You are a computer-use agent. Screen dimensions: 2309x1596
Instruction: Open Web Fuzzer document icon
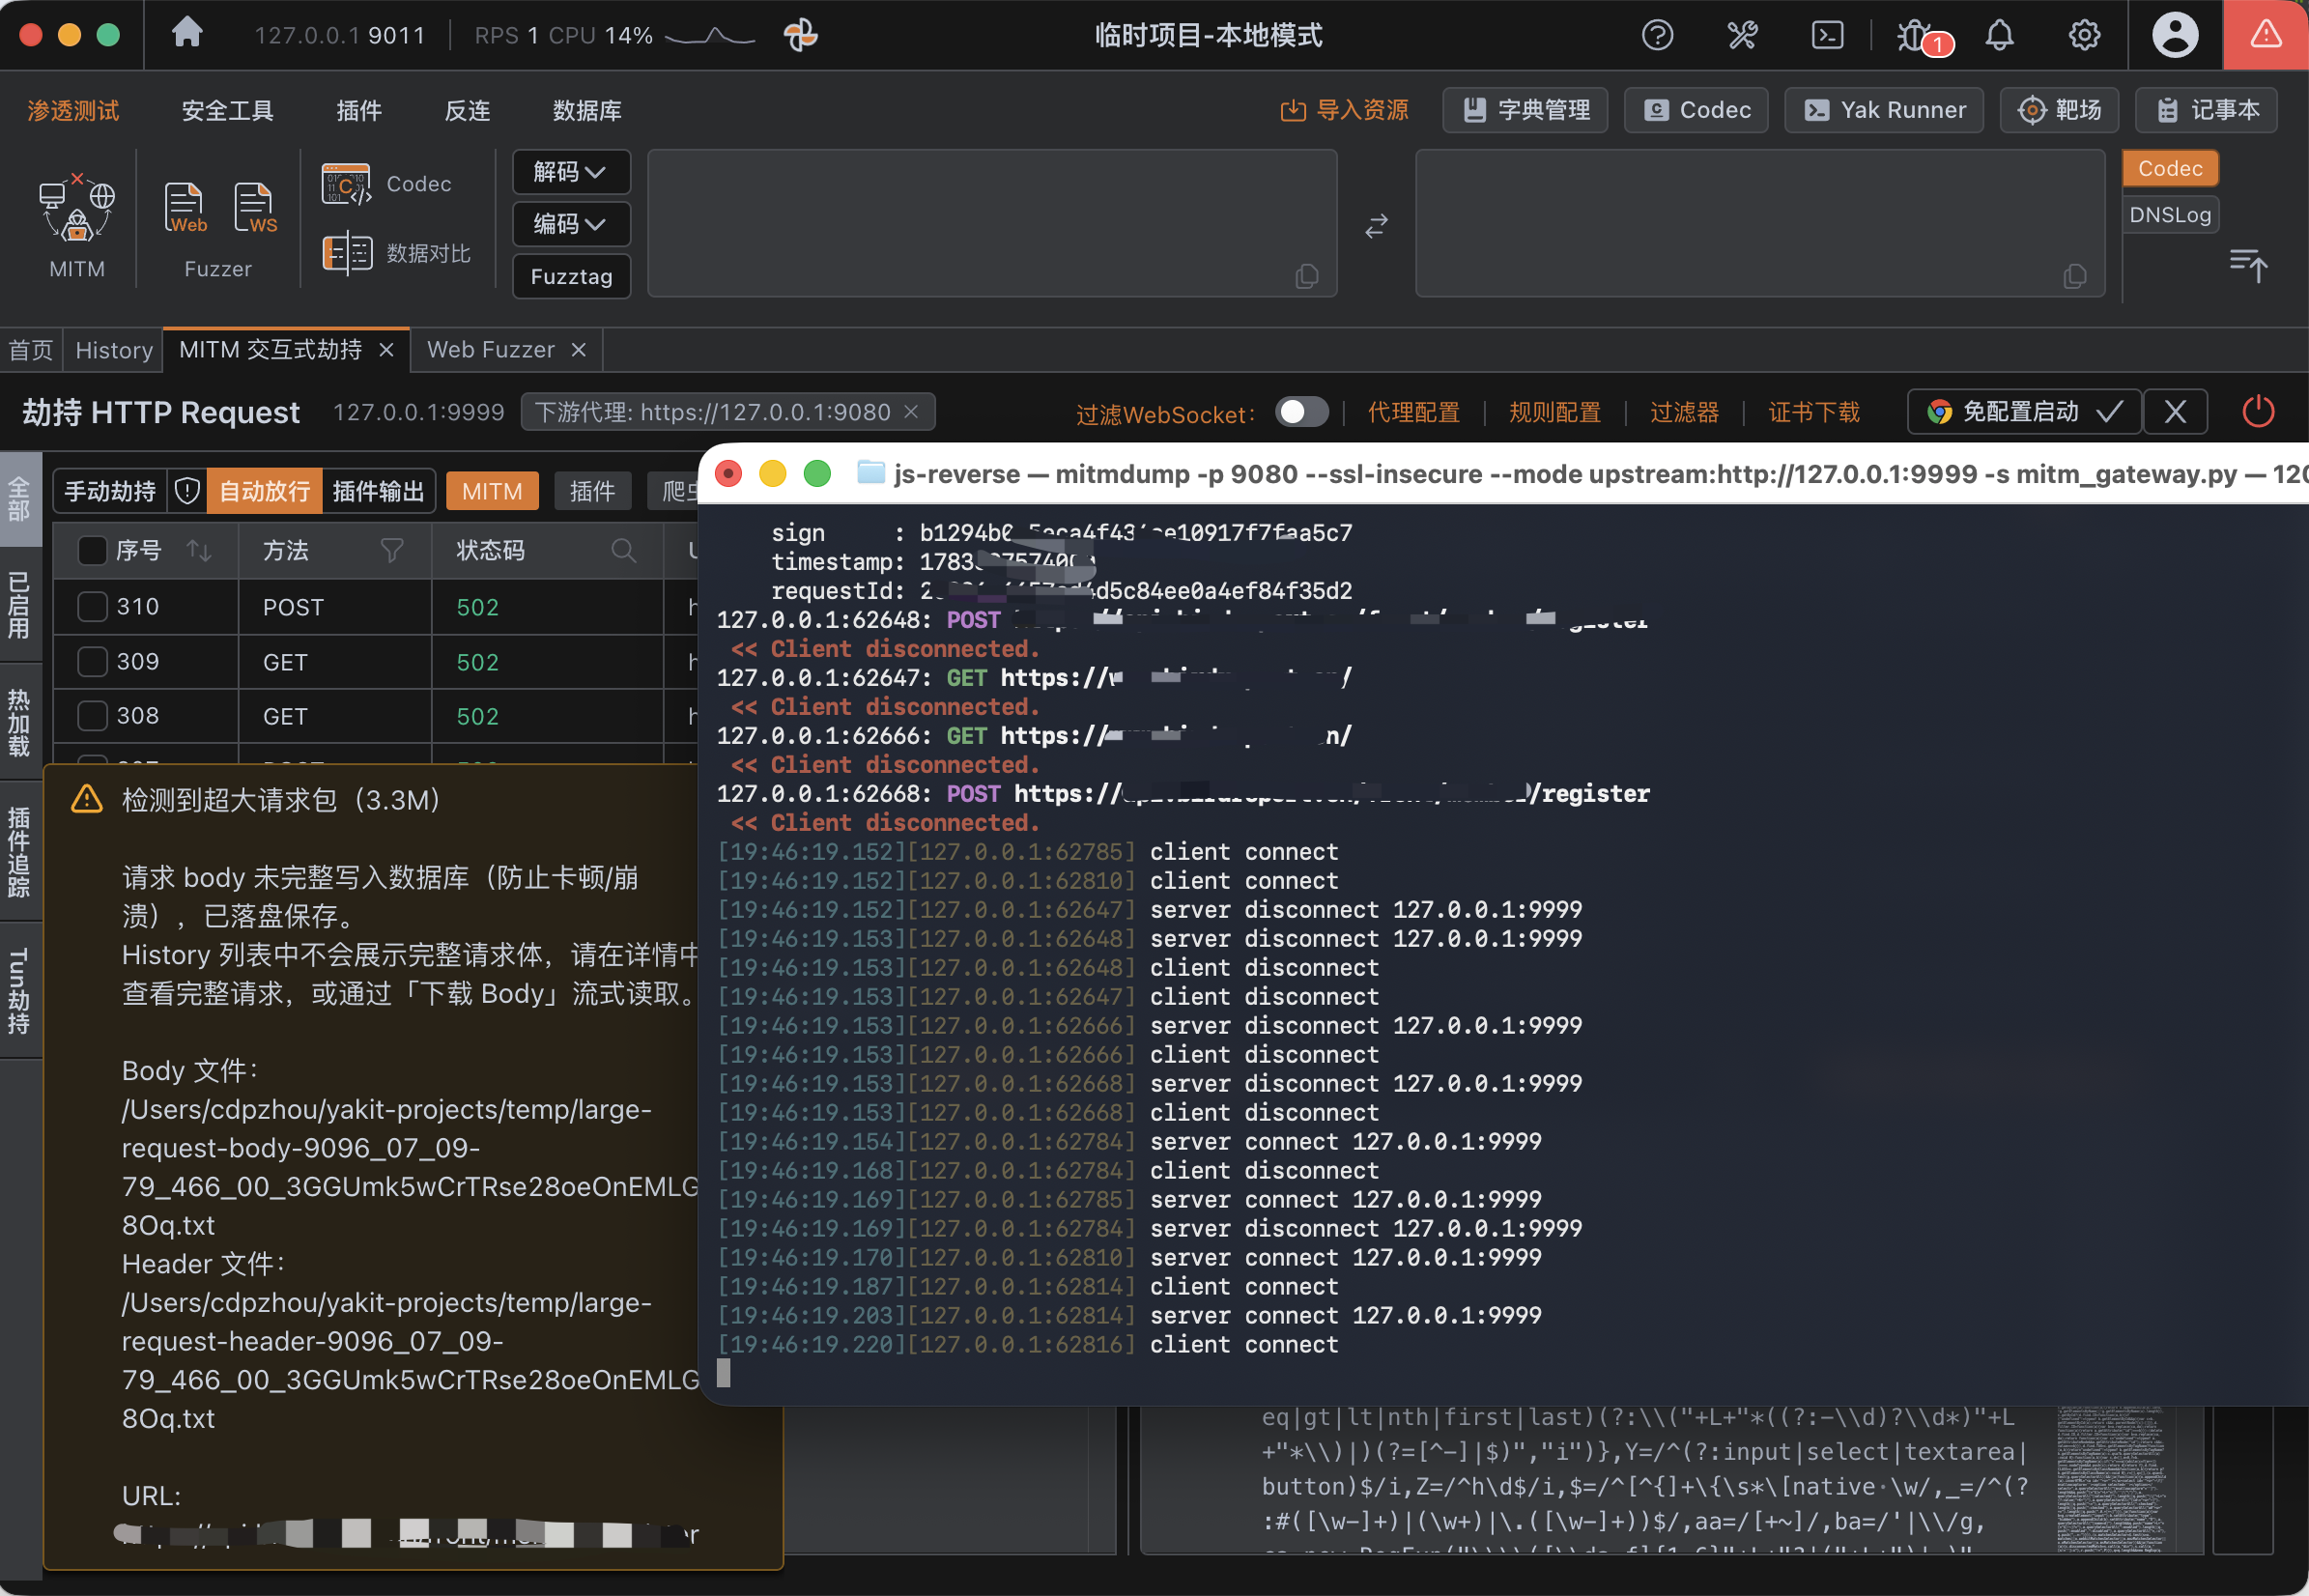coord(185,208)
